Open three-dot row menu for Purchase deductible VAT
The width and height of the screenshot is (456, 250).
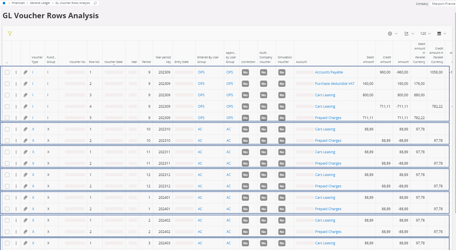tap(16, 84)
